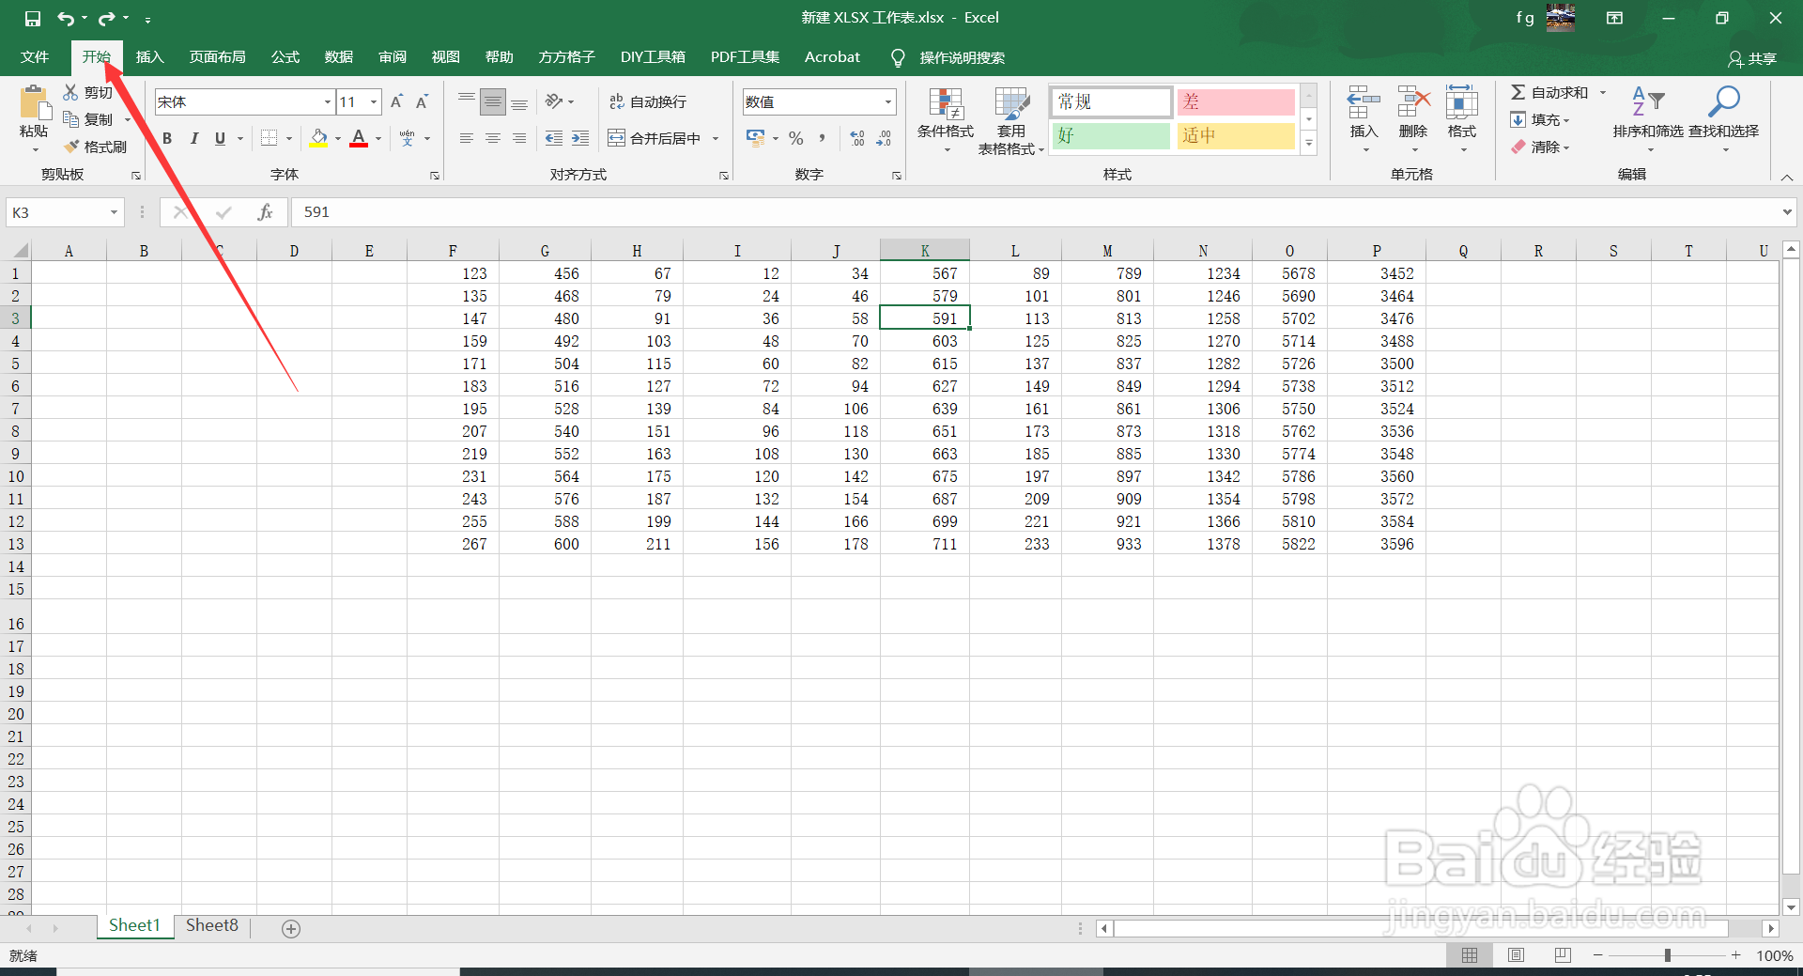Toggle bold formatting

167,138
